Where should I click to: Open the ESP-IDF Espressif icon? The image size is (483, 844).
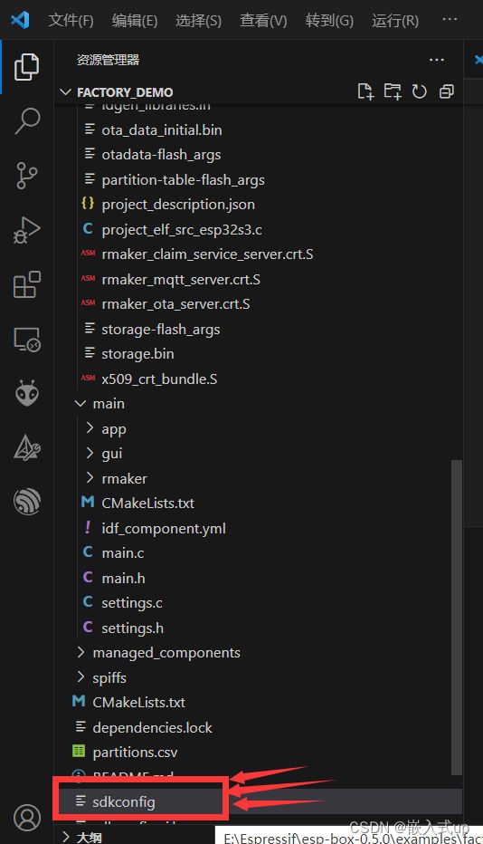(27, 501)
